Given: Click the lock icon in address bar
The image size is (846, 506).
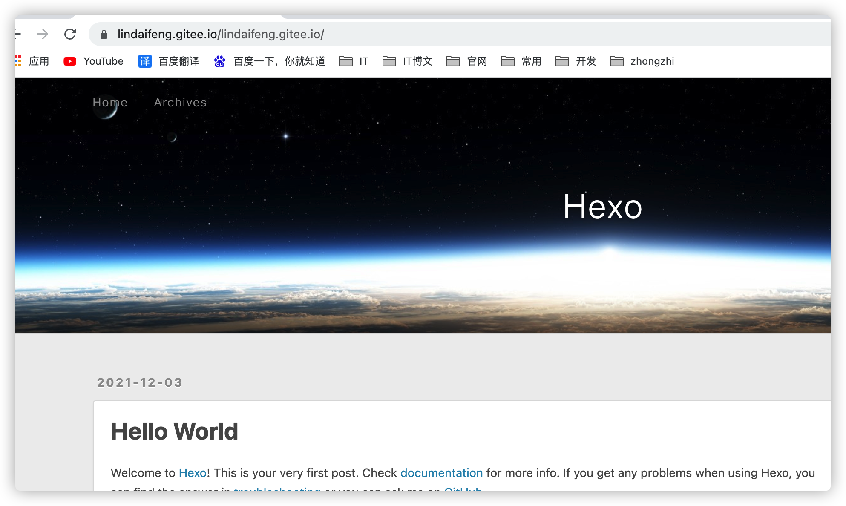Looking at the screenshot, I should pos(104,34).
